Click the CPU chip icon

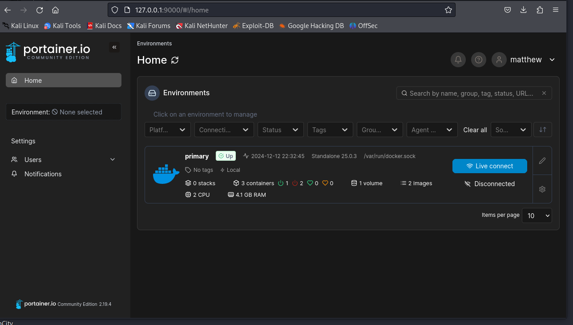pyautogui.click(x=188, y=195)
